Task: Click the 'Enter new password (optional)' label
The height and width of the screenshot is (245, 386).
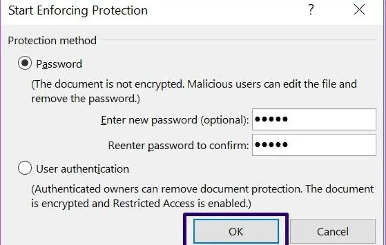Action: click(175, 120)
